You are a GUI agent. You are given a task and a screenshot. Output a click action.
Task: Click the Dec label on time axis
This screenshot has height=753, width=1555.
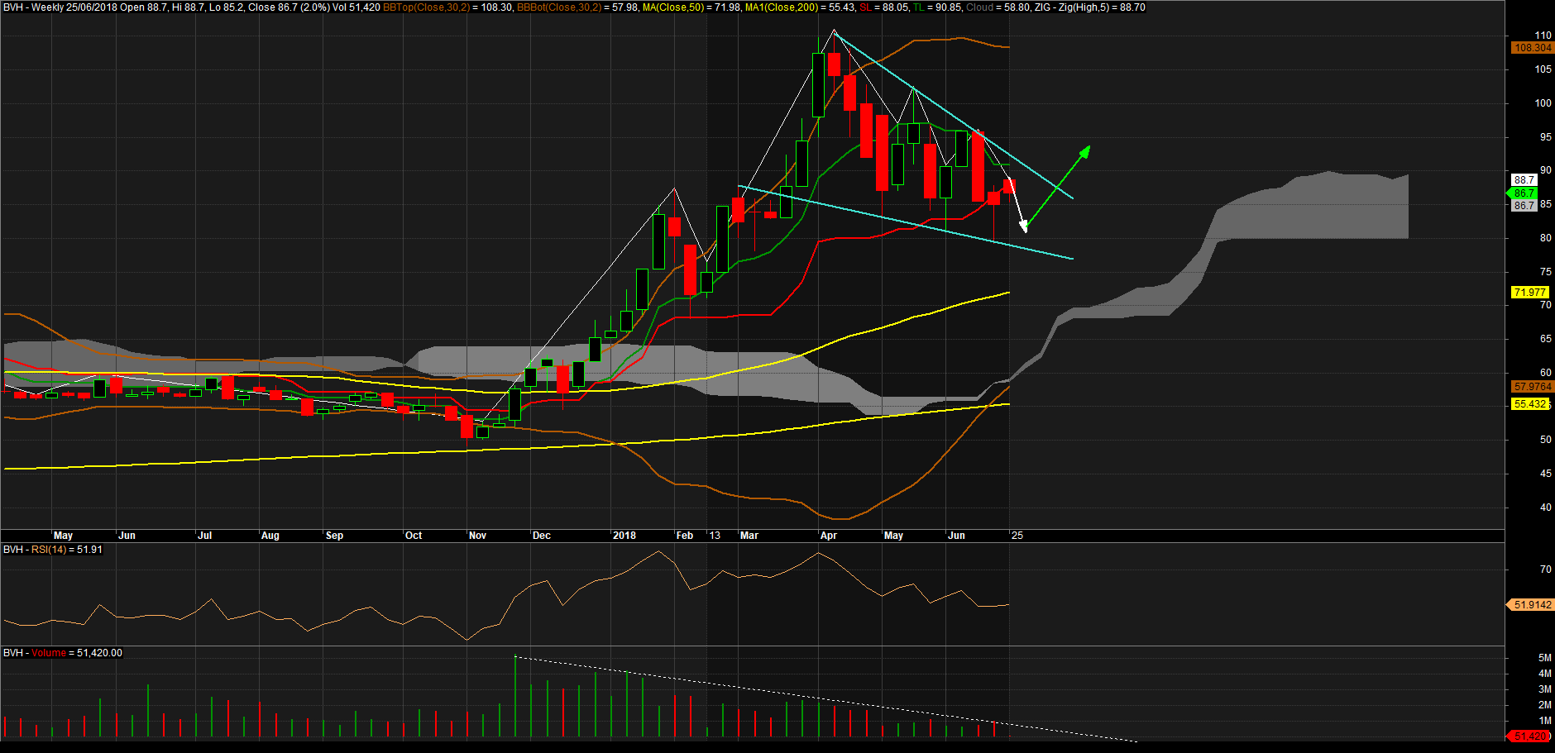coord(541,536)
